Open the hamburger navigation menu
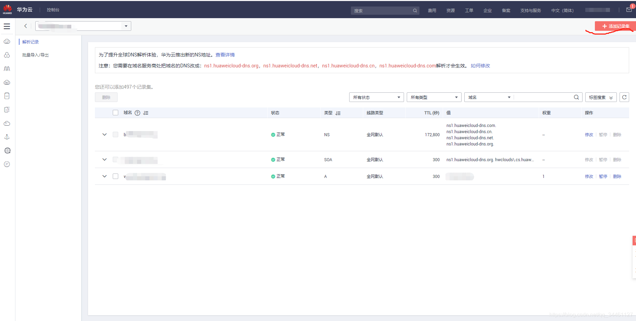The image size is (636, 321). (x=7, y=26)
